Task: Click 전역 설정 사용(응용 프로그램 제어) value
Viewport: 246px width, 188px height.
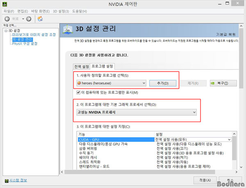Action: pos(184,167)
